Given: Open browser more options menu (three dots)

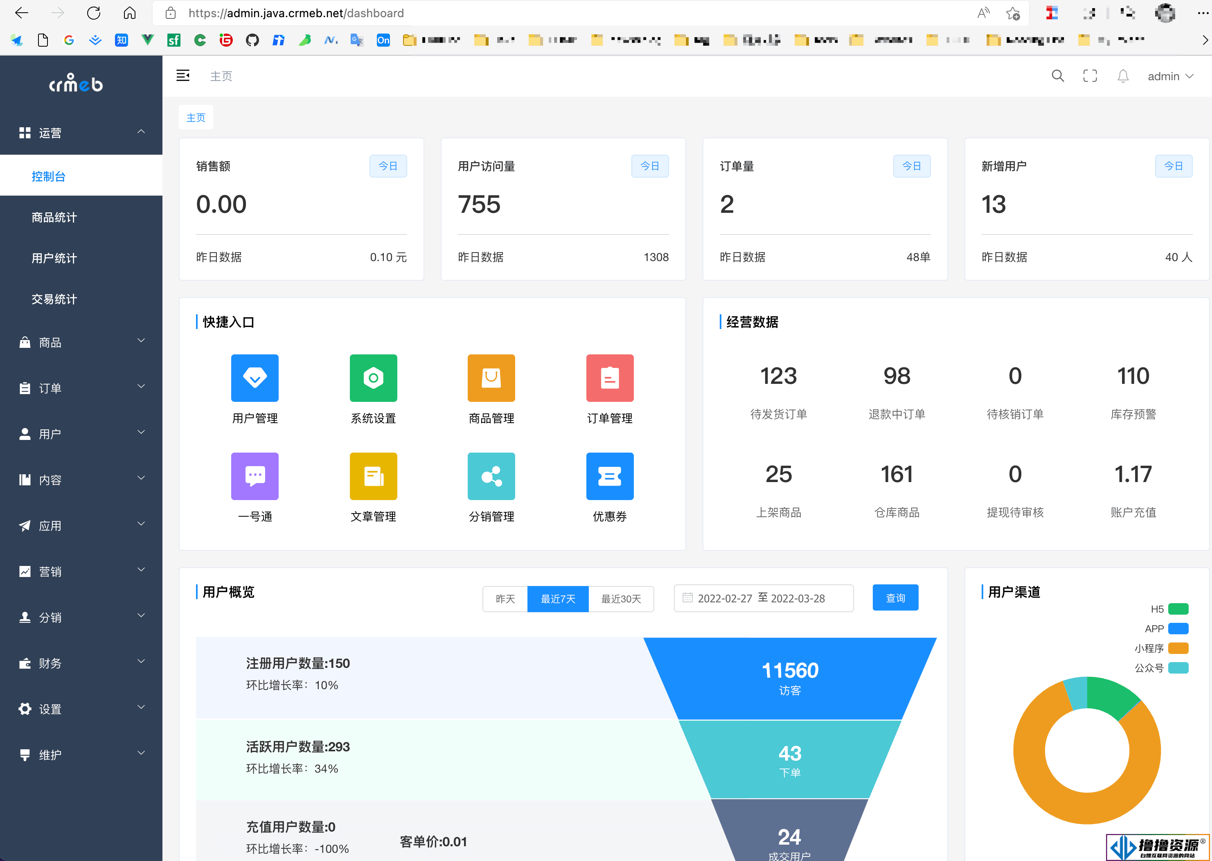Looking at the screenshot, I should [x=1203, y=13].
